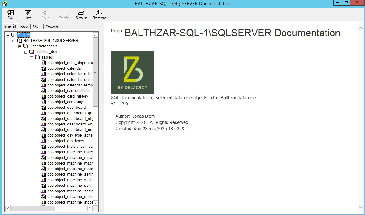Collapse the Tables tree node
This screenshot has width=365, height=215.
(32, 57)
